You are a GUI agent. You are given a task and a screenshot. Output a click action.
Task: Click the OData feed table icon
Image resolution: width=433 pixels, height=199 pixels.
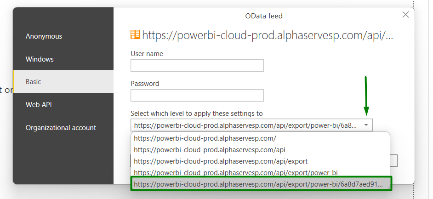[135, 35]
